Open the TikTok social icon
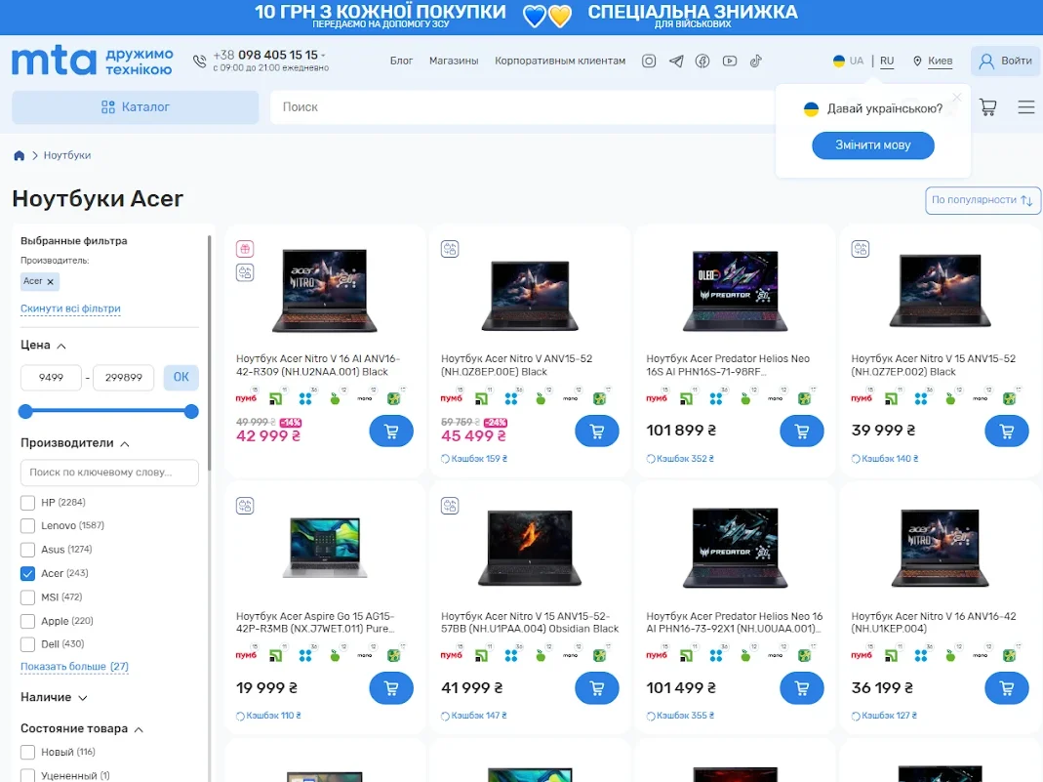The width and height of the screenshot is (1043, 782). click(755, 62)
